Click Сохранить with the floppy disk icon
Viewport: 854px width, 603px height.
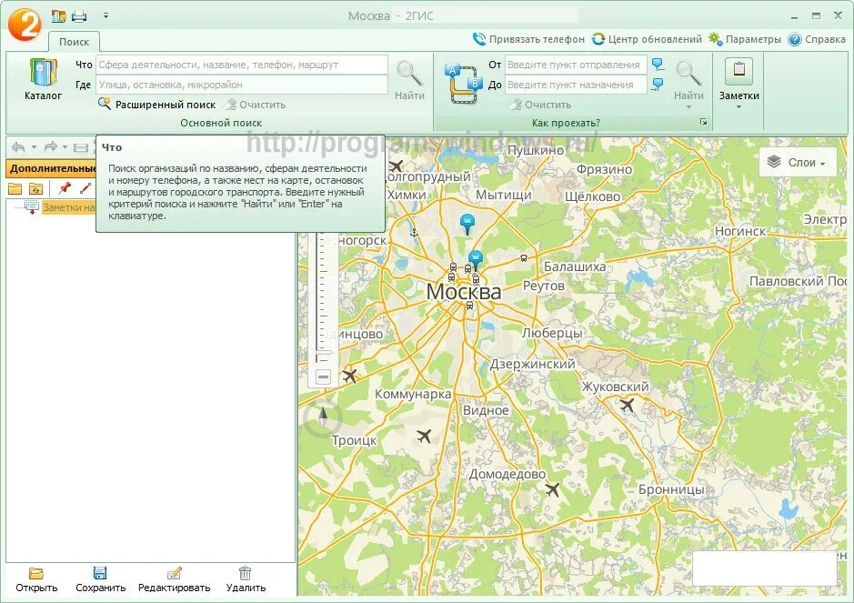[100, 579]
